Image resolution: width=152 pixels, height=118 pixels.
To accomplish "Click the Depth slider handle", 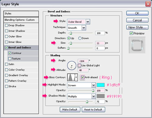I will pyautogui.click(x=71, y=33).
